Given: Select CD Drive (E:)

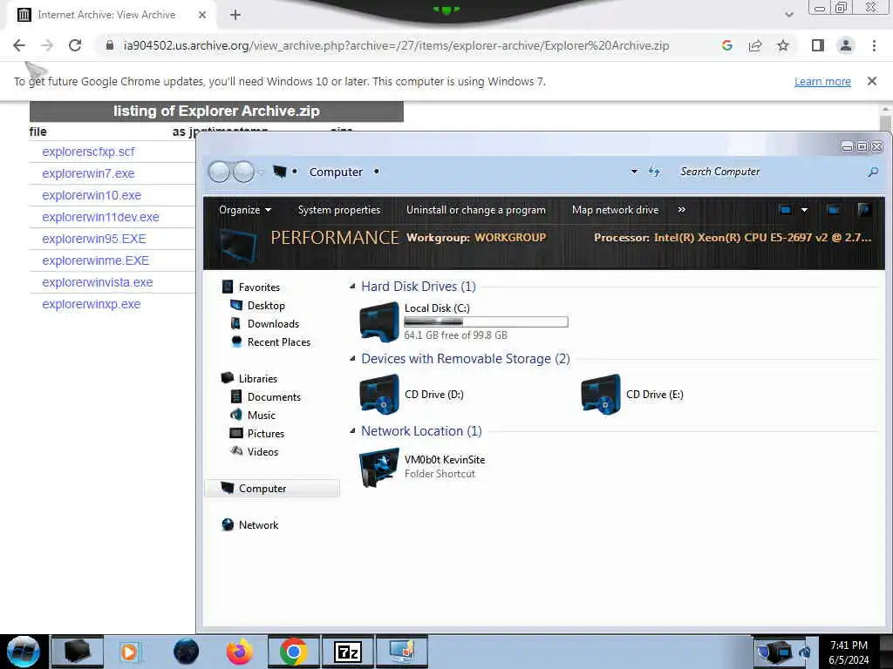Looking at the screenshot, I should tap(632, 395).
